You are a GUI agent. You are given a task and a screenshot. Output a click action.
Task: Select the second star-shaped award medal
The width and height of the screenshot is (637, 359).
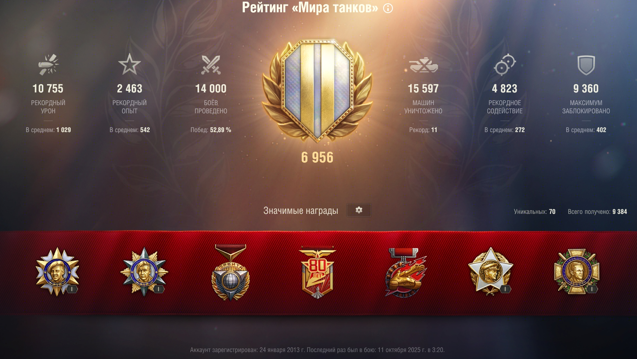pyautogui.click(x=144, y=271)
